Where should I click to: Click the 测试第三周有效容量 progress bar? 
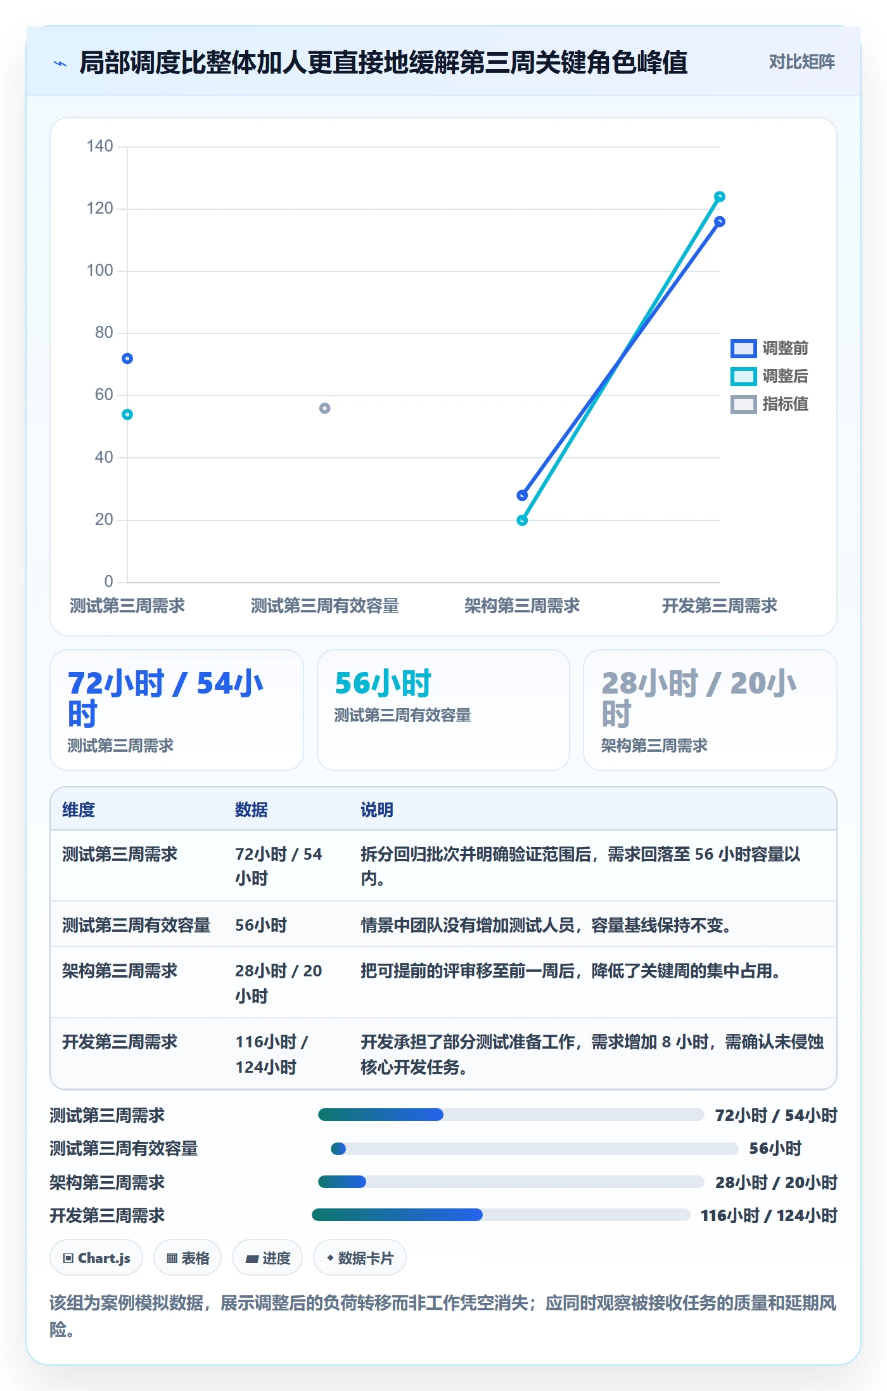534,1149
